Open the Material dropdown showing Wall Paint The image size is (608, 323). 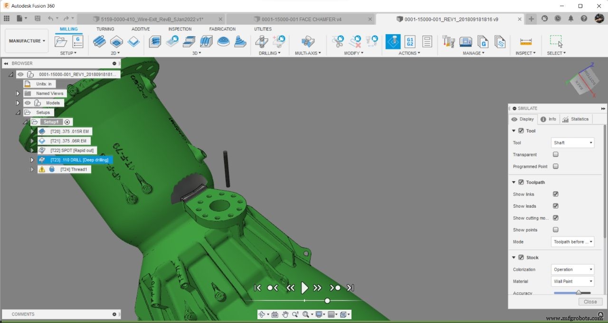[572, 281]
